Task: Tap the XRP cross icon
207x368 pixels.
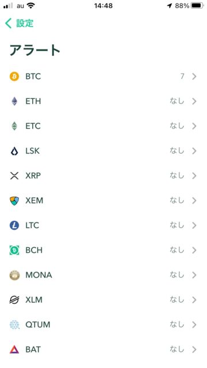Action: tap(14, 176)
